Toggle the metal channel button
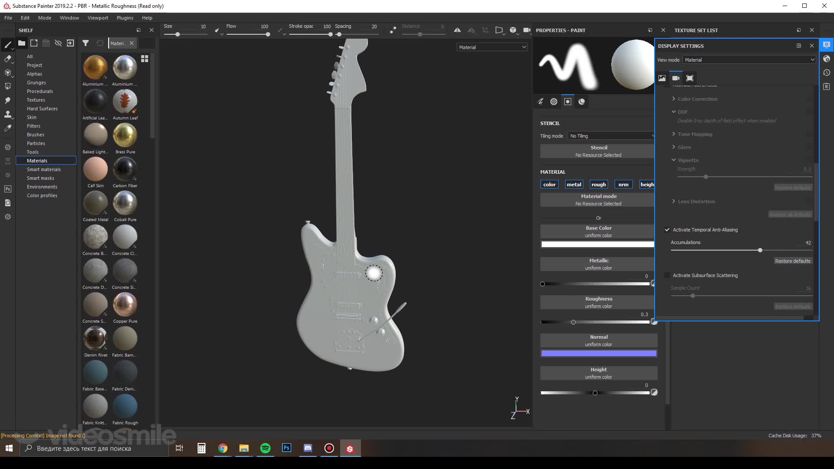Viewport: 834px width, 469px height. coord(574,185)
